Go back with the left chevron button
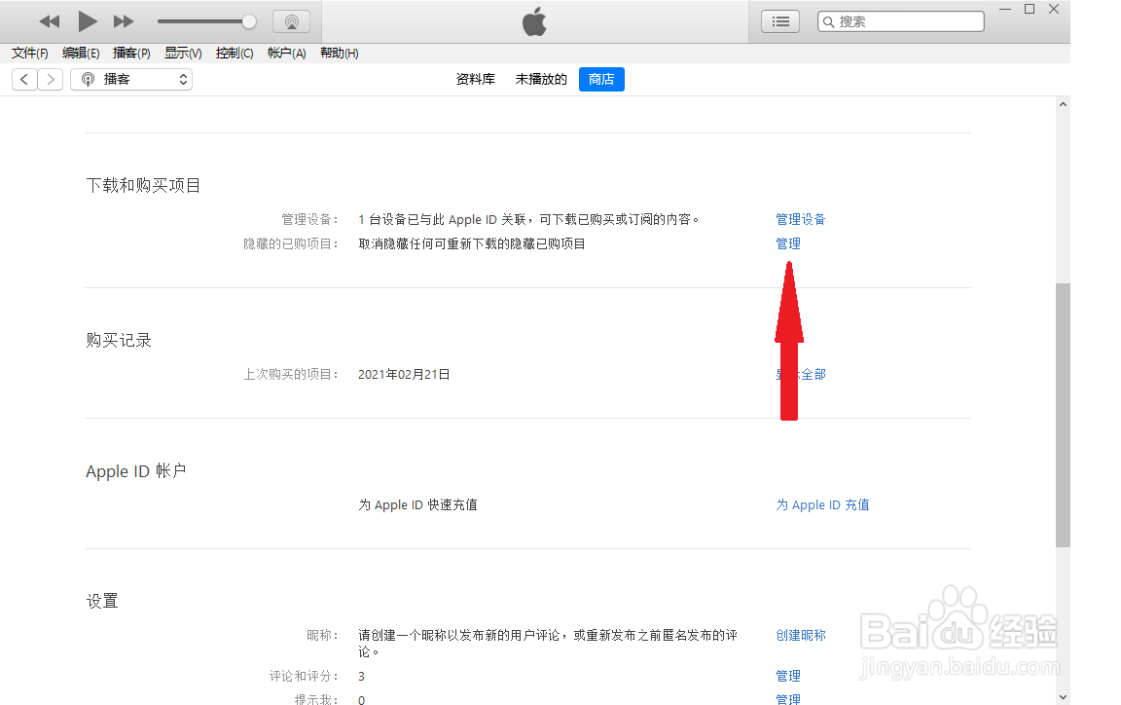This screenshot has width=1121, height=705. [24, 80]
